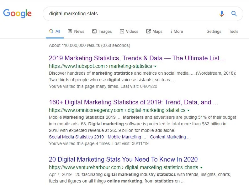Open search Settings
The image size is (249, 190).
pos(214,31)
